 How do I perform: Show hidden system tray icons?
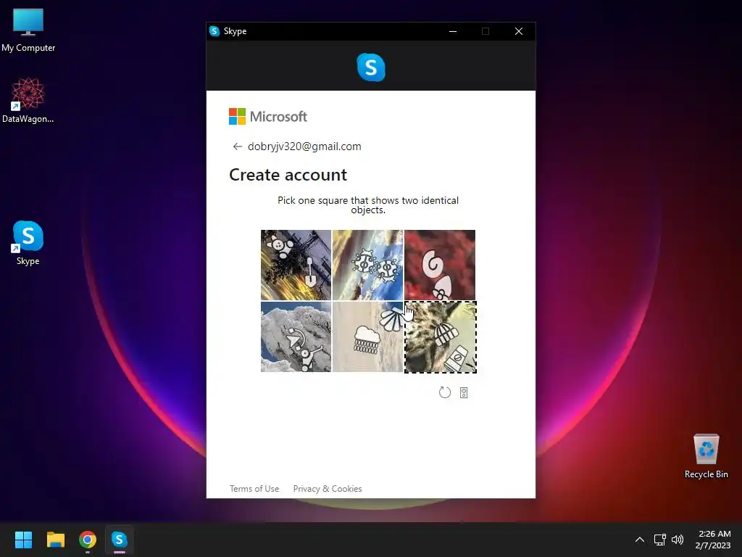tap(639, 540)
